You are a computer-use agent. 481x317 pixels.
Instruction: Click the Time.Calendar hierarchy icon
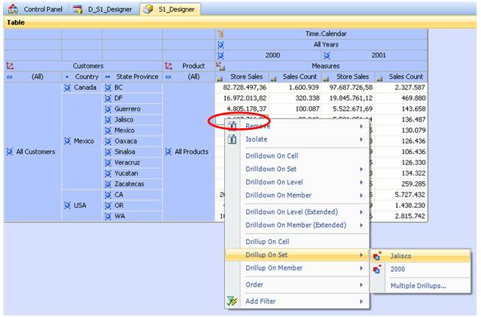[221, 34]
